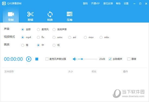The image size is (149, 102).
Task: Close the QVE window
Action: [x=146, y=4]
